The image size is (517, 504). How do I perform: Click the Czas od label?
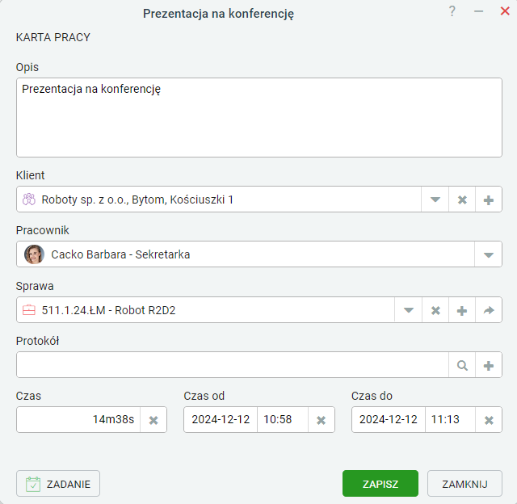point(204,396)
